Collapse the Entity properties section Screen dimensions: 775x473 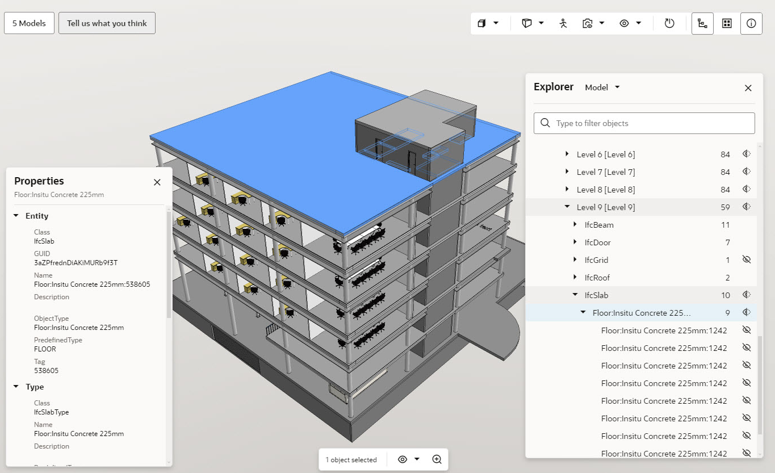tap(15, 216)
